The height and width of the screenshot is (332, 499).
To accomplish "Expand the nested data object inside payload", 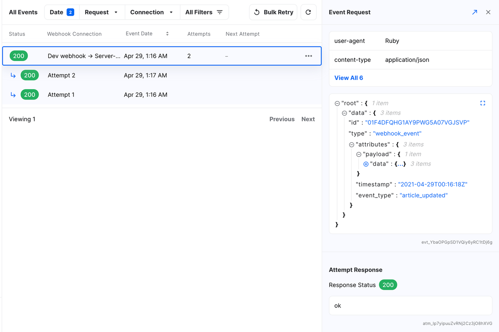I will pyautogui.click(x=366, y=164).
